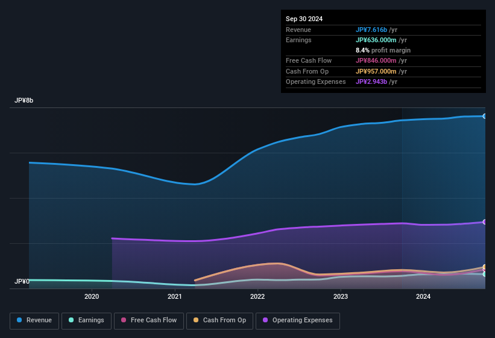The image size is (495, 338).
Task: Click the Cash From Op label in the tooltip
Action: tap(307, 71)
